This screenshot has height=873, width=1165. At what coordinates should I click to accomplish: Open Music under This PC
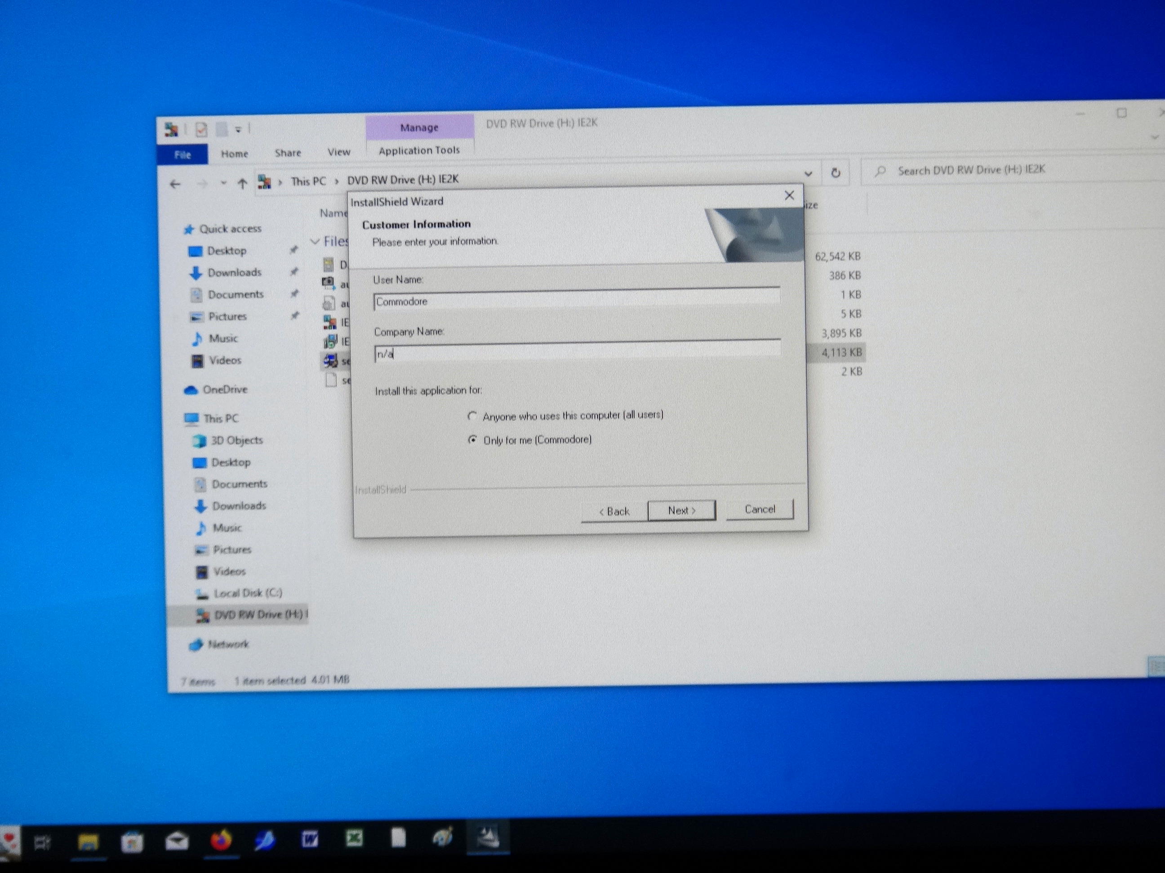point(227,528)
